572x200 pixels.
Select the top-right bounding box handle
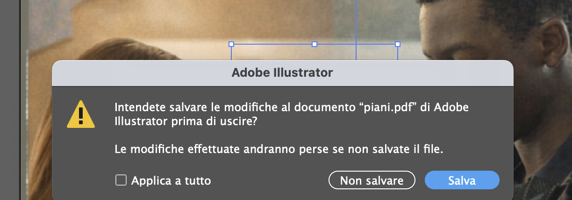click(x=398, y=44)
